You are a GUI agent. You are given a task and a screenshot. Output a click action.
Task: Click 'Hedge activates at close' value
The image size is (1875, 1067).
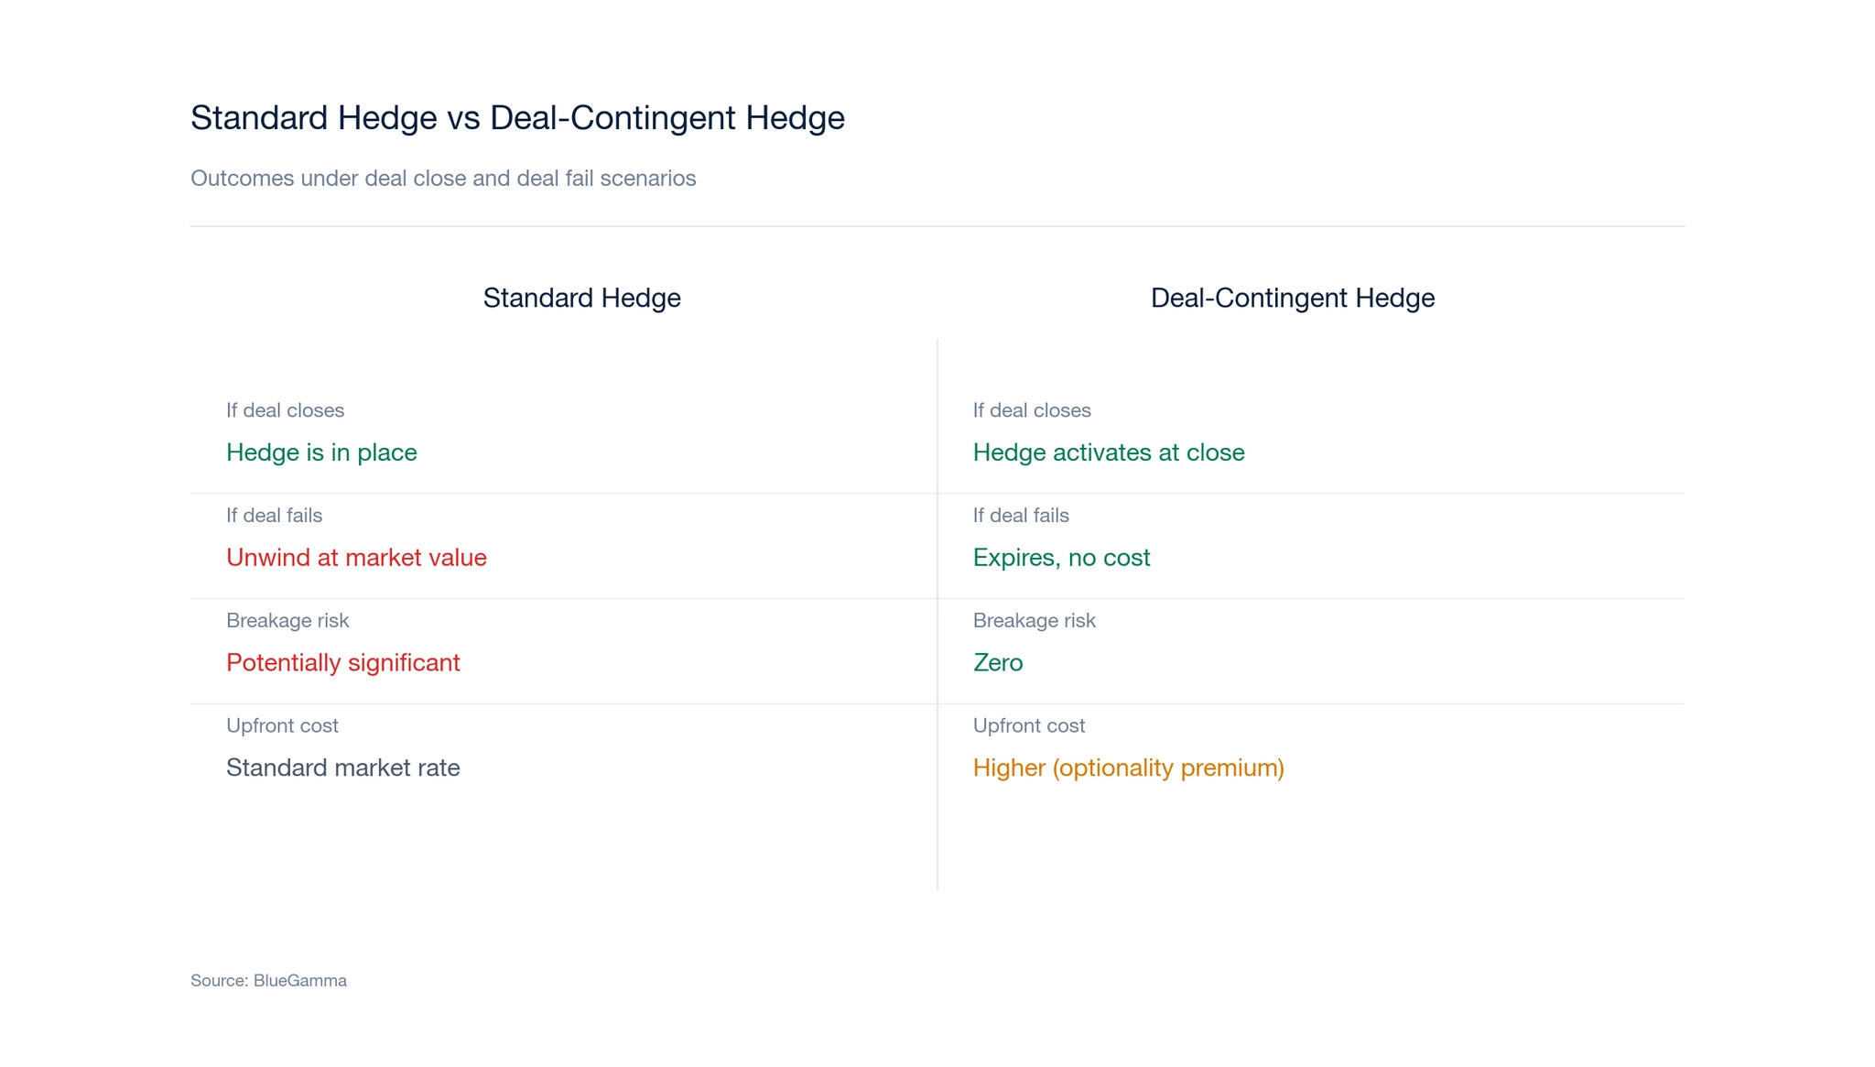coord(1109,452)
